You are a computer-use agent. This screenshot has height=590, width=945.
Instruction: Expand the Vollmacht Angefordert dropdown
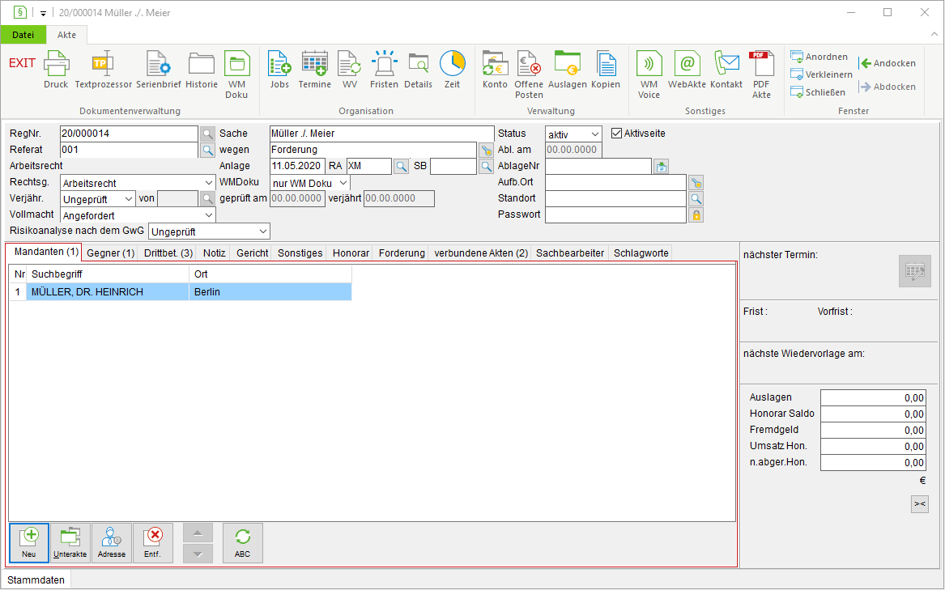click(x=138, y=215)
